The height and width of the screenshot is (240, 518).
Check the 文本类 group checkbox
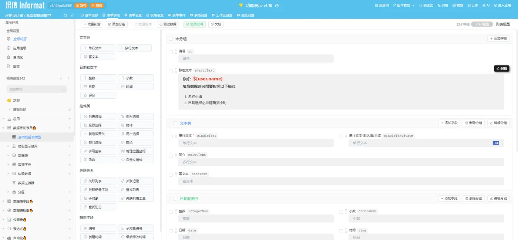point(176,123)
